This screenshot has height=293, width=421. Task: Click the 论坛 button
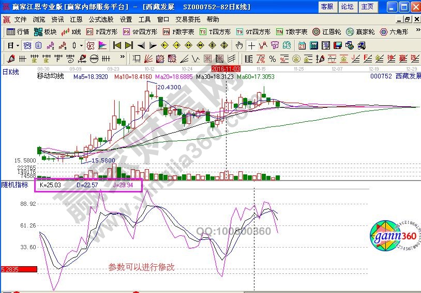coord(347,7)
